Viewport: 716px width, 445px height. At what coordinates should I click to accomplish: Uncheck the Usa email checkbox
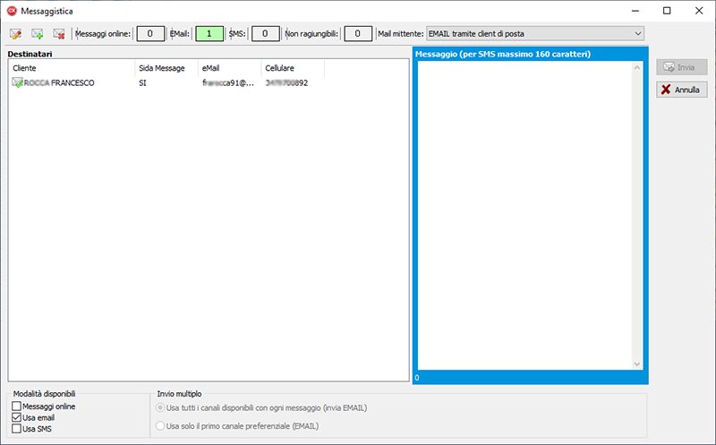pos(16,417)
